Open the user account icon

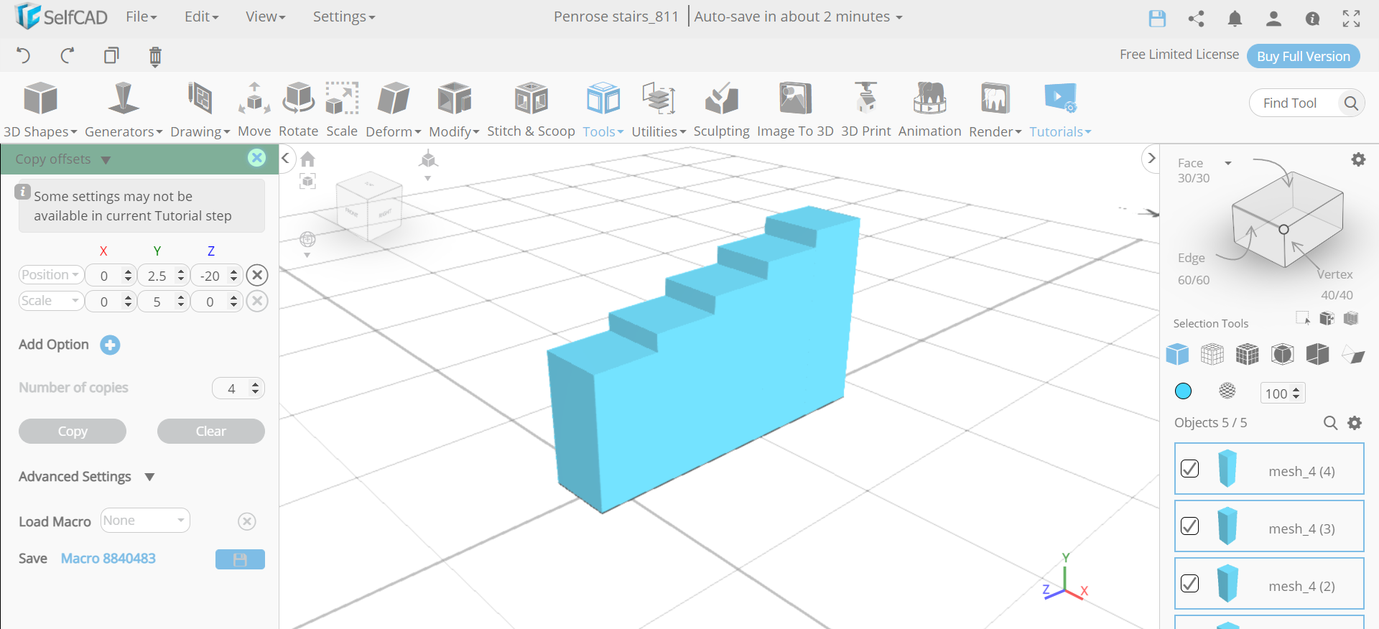(x=1273, y=19)
